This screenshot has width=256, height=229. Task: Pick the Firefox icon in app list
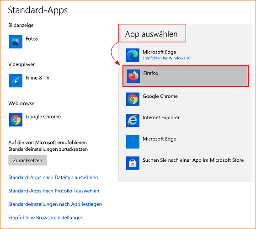tap(133, 76)
